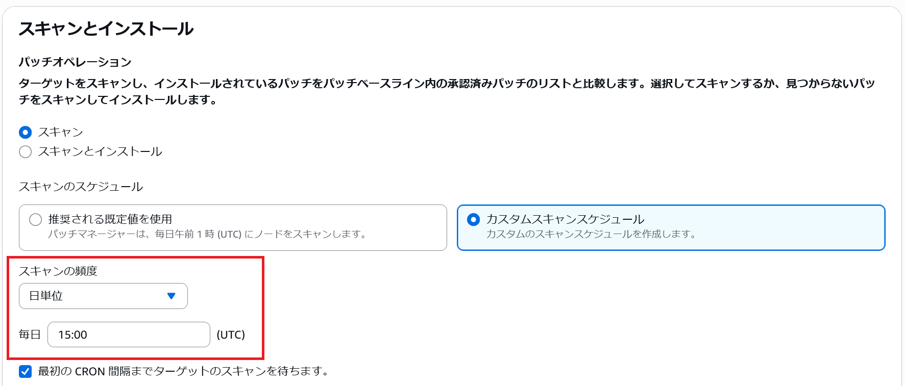
Task: Click the 15:00 time input field
Action: pyautogui.click(x=129, y=335)
